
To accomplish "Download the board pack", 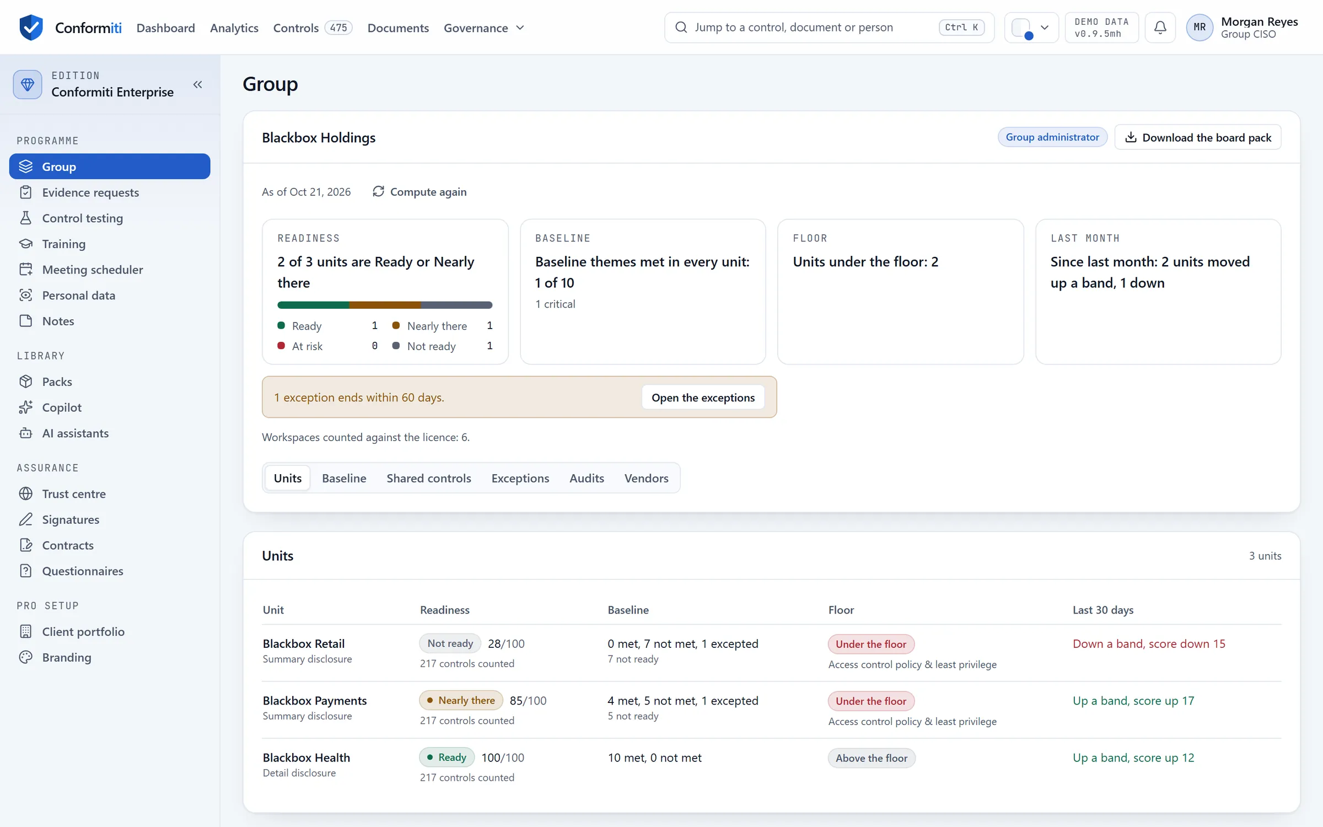I will (x=1197, y=137).
